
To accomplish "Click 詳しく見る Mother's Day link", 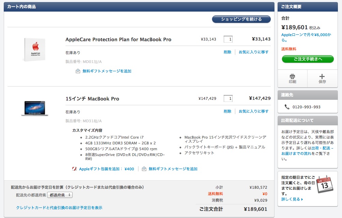I will tap(292, 199).
